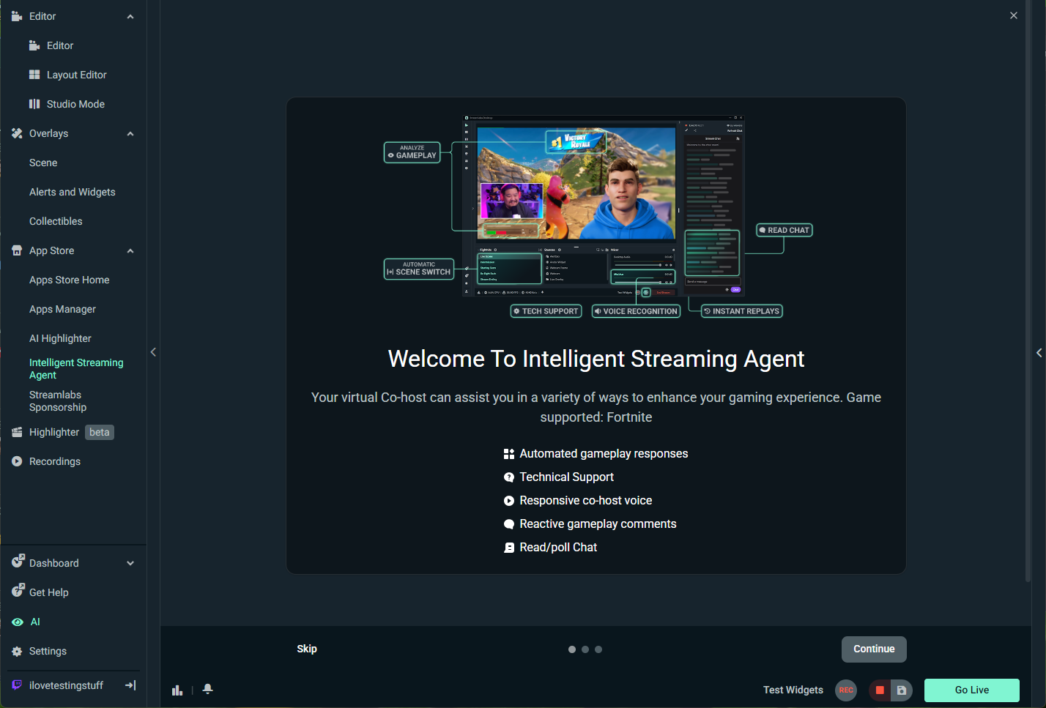Select Alerts and Widgets in sidebar
Image resolution: width=1046 pixels, height=708 pixels.
click(x=72, y=191)
